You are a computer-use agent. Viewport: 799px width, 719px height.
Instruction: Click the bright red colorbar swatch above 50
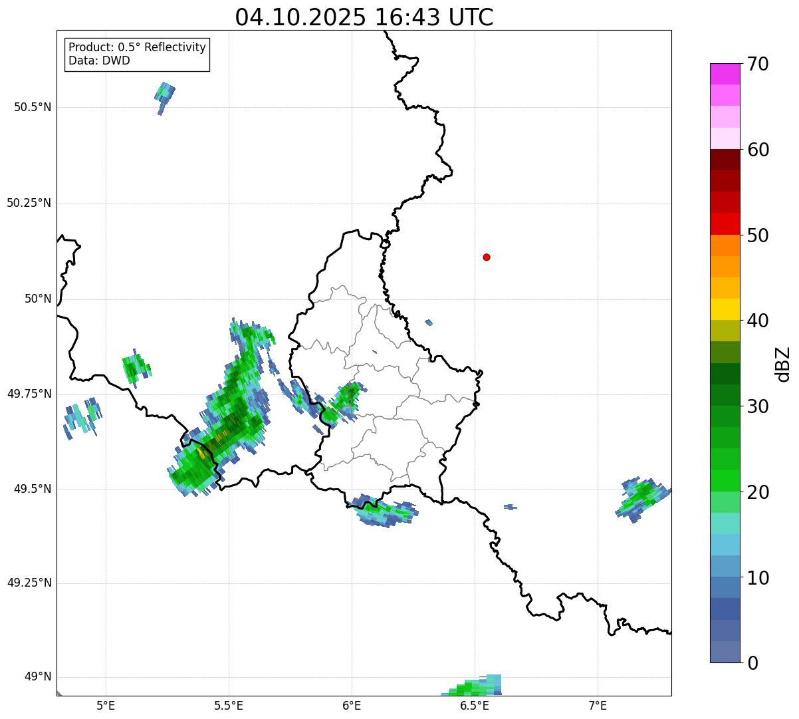(x=725, y=224)
